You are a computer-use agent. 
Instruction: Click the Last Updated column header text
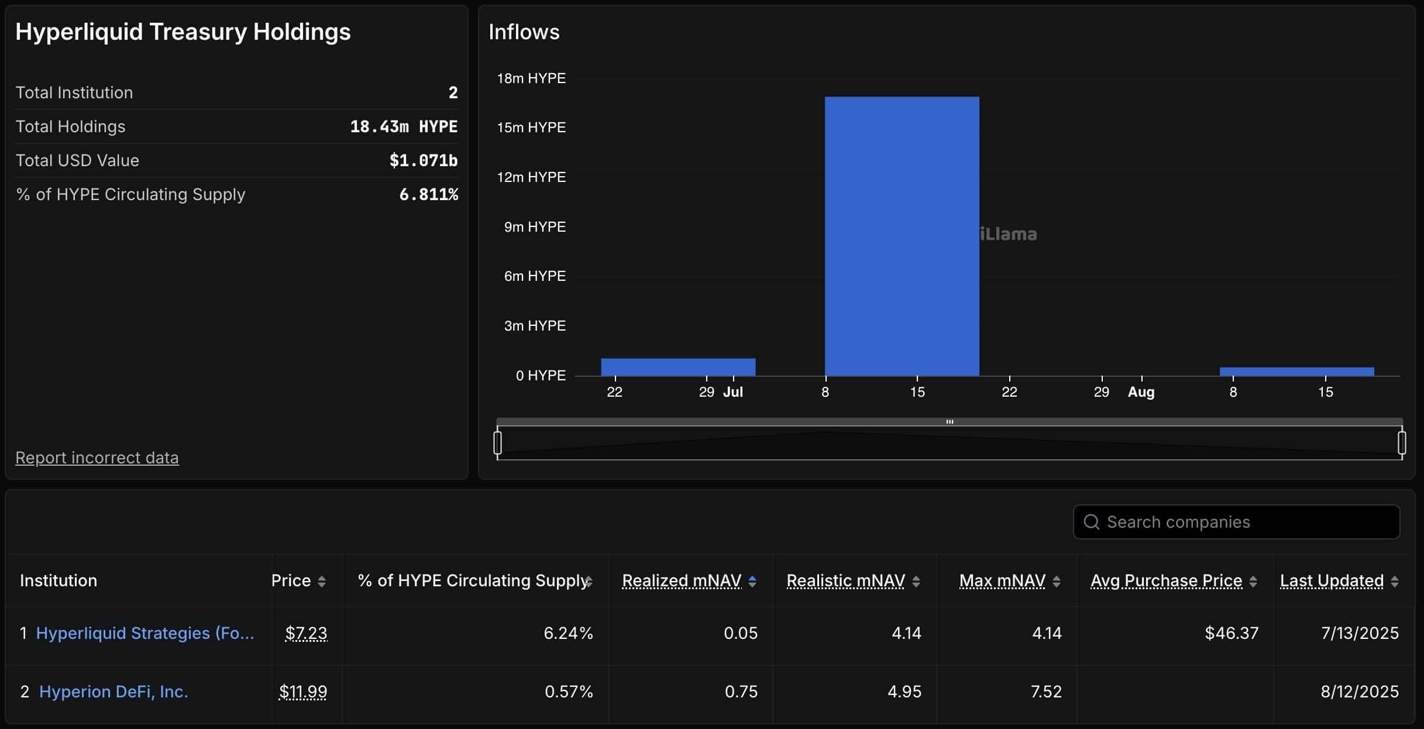[x=1332, y=580]
